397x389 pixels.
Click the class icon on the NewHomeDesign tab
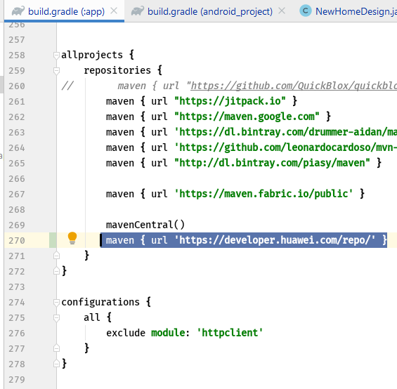point(306,11)
